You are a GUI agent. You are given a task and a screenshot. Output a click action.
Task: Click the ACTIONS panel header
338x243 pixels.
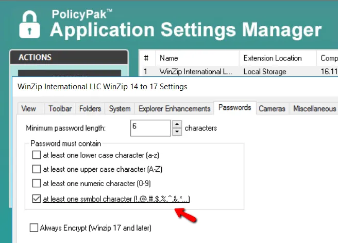pos(69,57)
